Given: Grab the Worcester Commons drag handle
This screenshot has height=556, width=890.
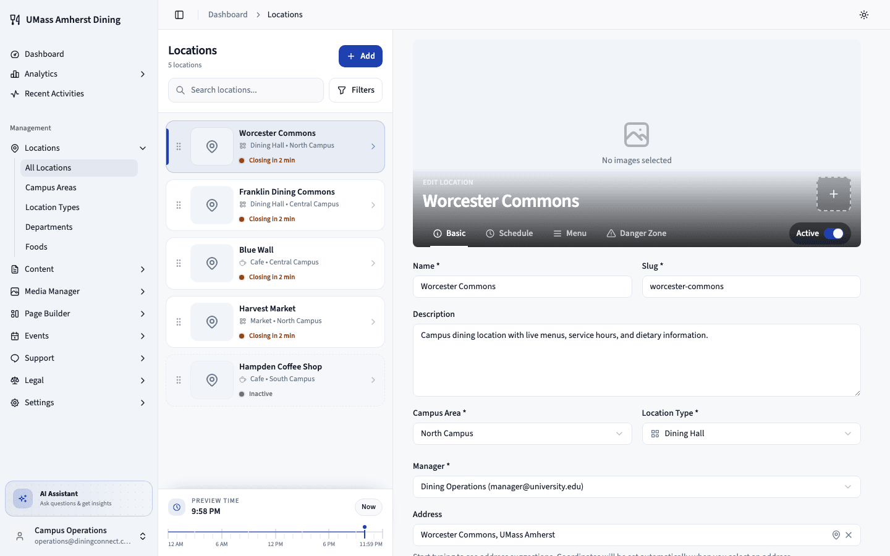Looking at the screenshot, I should click(179, 146).
